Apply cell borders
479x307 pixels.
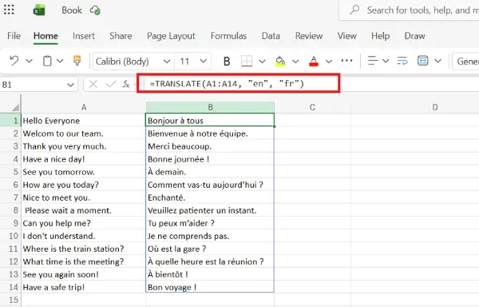click(x=247, y=61)
